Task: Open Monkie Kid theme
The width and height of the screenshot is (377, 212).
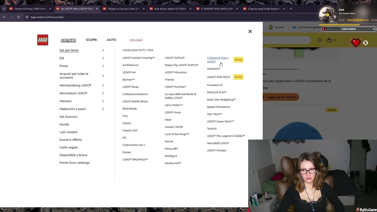Action: 173,163
